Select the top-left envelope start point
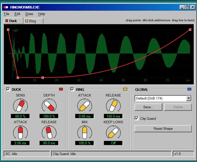Screen dimensions: 197x162 (x=8, y=29)
